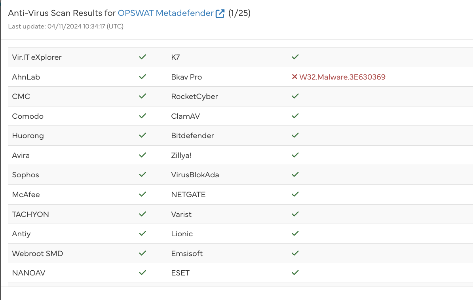473x300 pixels.
Task: Click the checkmark next to Emsisoft
Action: [294, 253]
